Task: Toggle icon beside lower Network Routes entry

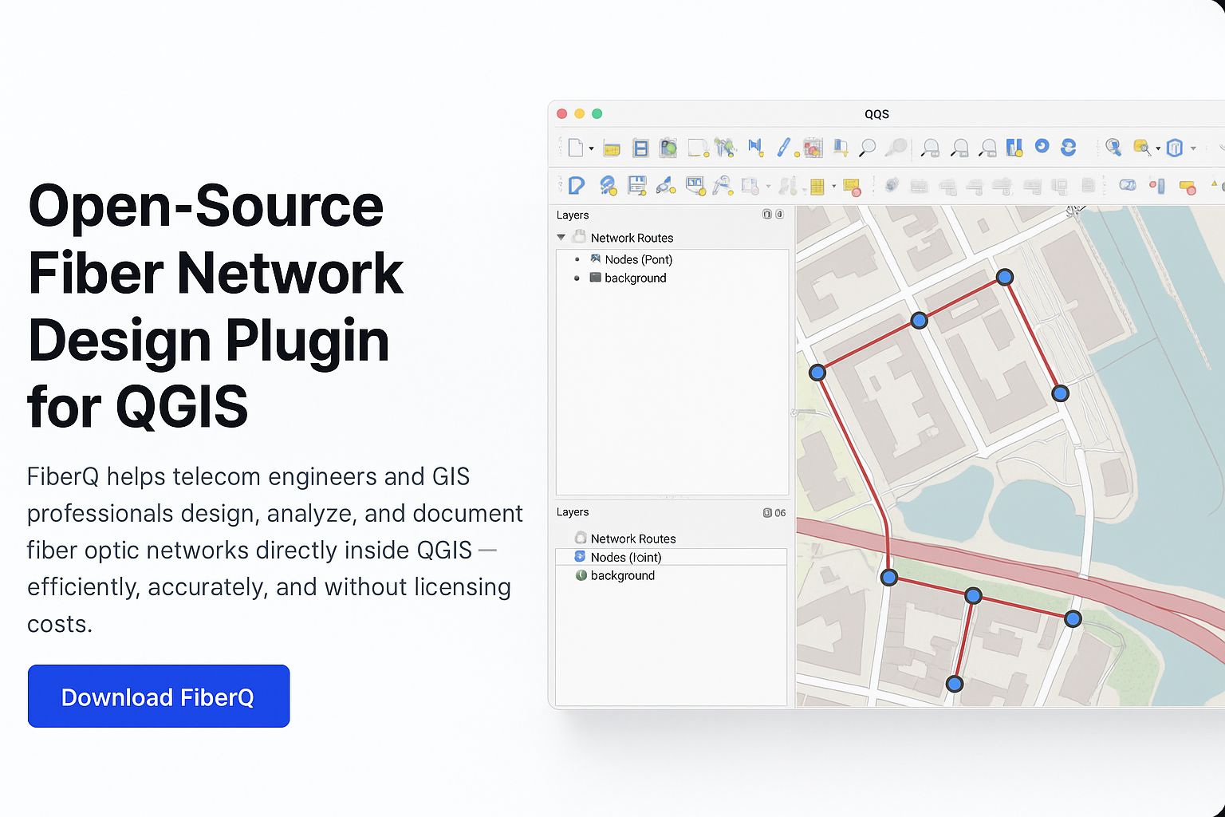Action: [x=581, y=539]
